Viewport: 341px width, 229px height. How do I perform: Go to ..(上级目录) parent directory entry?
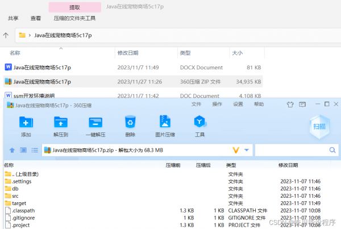point(22,174)
